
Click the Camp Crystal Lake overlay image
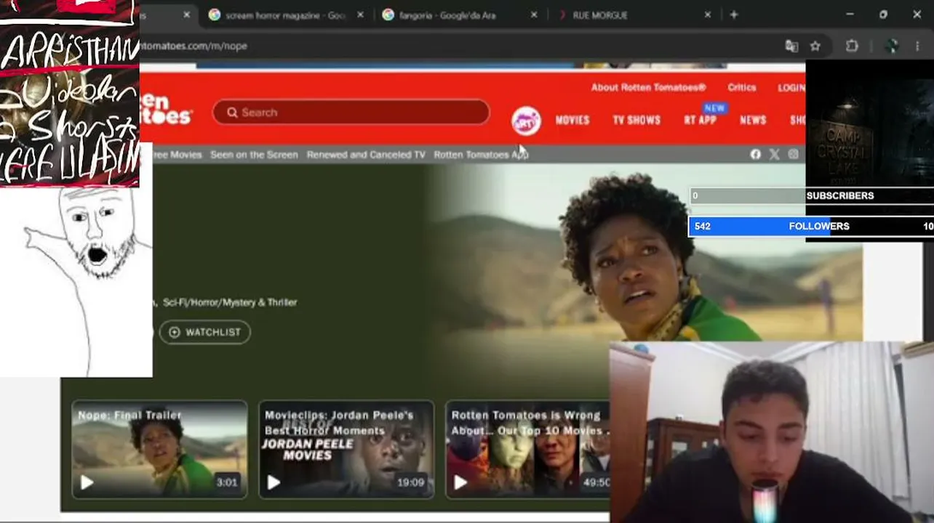(869, 123)
